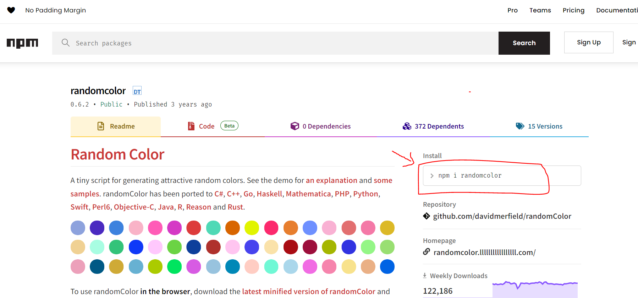This screenshot has height=298, width=638.
Task: Click the Random Color heading
Action: pos(117,155)
